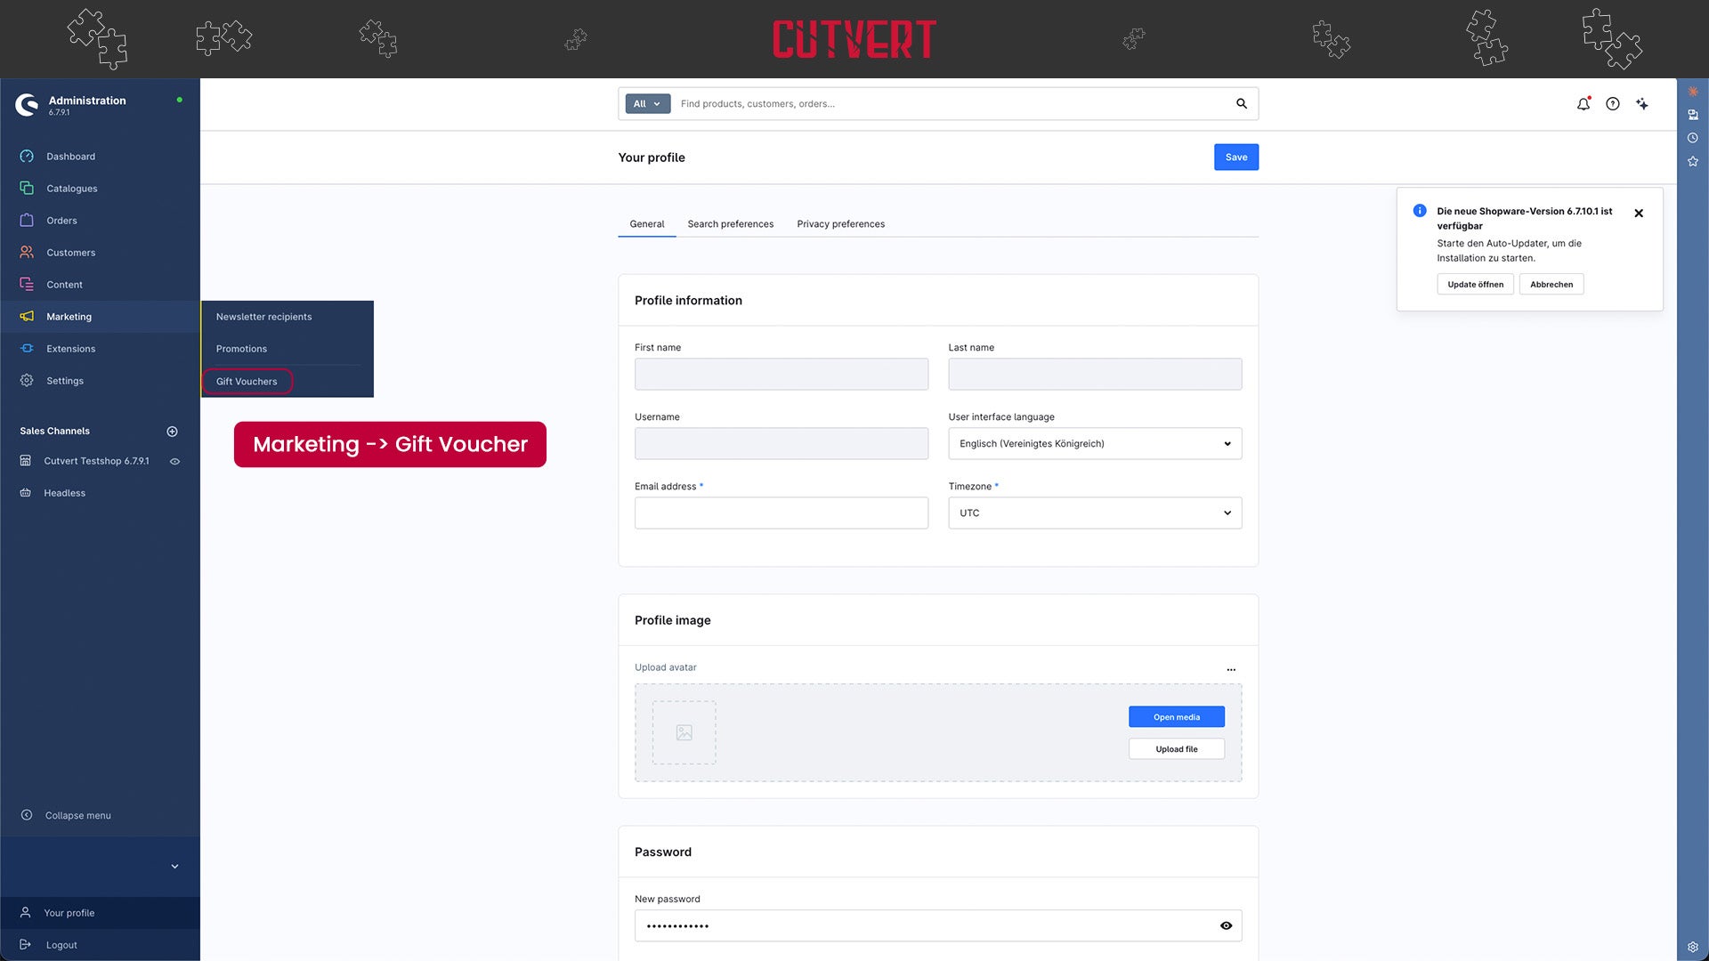Click the Orders bag icon
1709x961 pixels.
[27, 220]
